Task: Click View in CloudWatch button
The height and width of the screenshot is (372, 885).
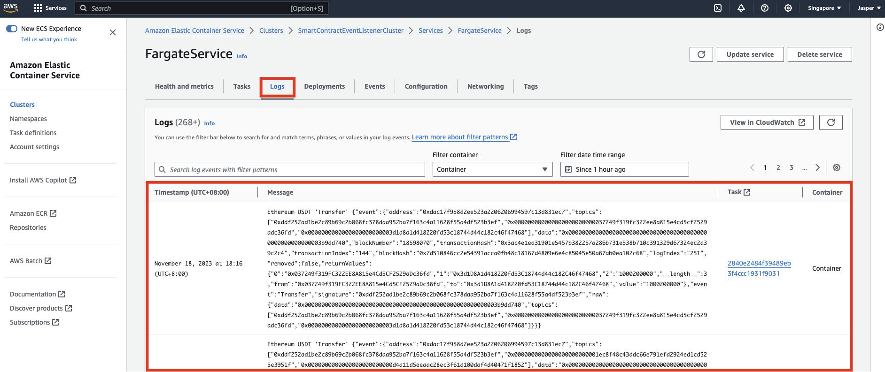Action: (767, 122)
